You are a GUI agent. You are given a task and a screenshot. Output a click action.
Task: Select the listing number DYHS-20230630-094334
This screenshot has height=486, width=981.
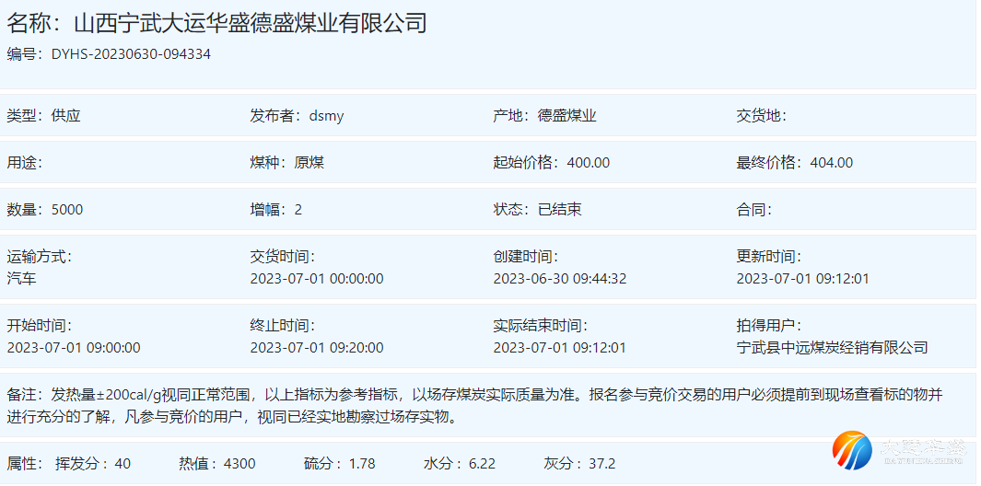[x=131, y=54]
